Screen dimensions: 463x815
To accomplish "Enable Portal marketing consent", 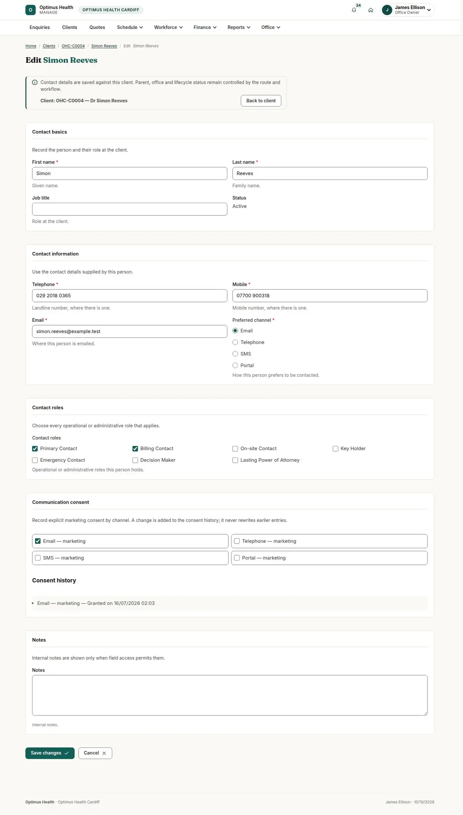I will point(237,558).
